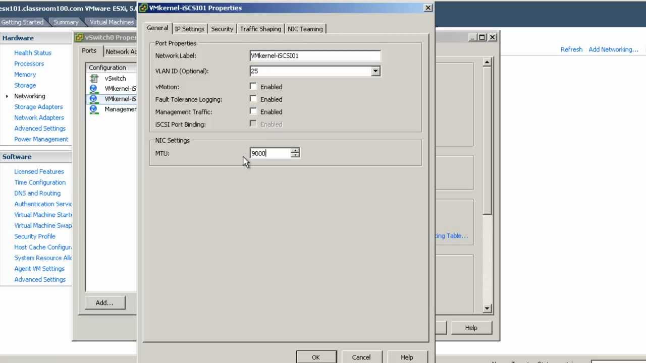Open the Summary tab
The image size is (646, 363).
click(66, 22)
